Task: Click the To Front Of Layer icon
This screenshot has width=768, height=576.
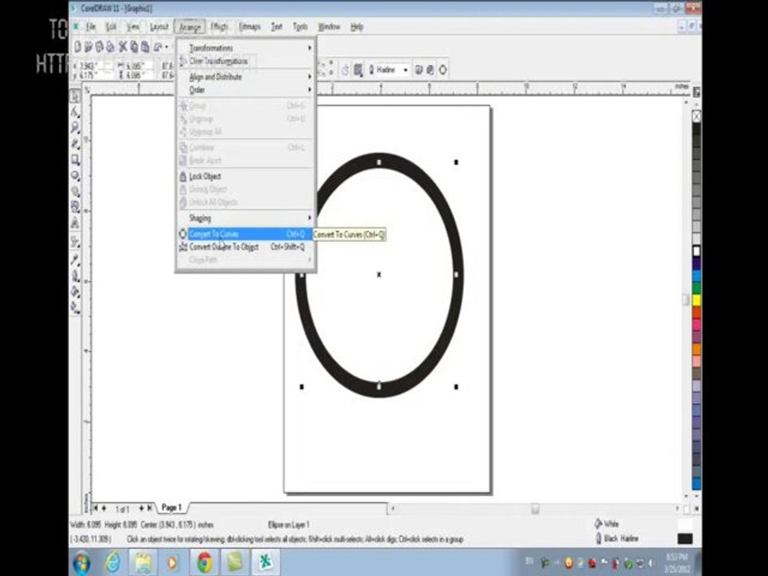Action: [418, 70]
